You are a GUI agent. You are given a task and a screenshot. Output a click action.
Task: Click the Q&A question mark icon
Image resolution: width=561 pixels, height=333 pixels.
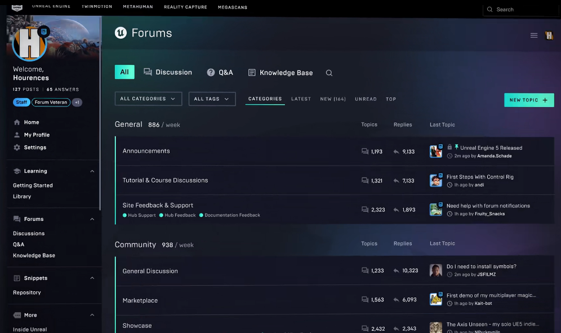click(x=211, y=72)
